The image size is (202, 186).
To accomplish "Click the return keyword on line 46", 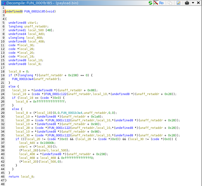I will pos(14,177).
